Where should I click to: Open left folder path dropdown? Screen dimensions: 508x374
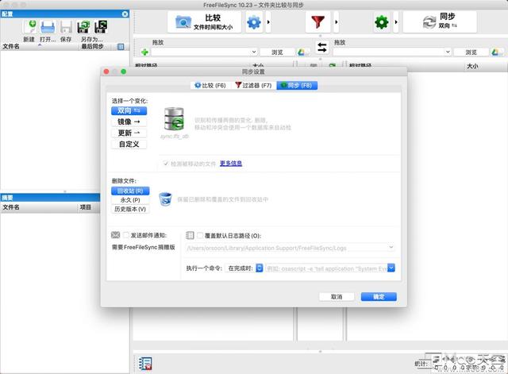click(x=254, y=52)
